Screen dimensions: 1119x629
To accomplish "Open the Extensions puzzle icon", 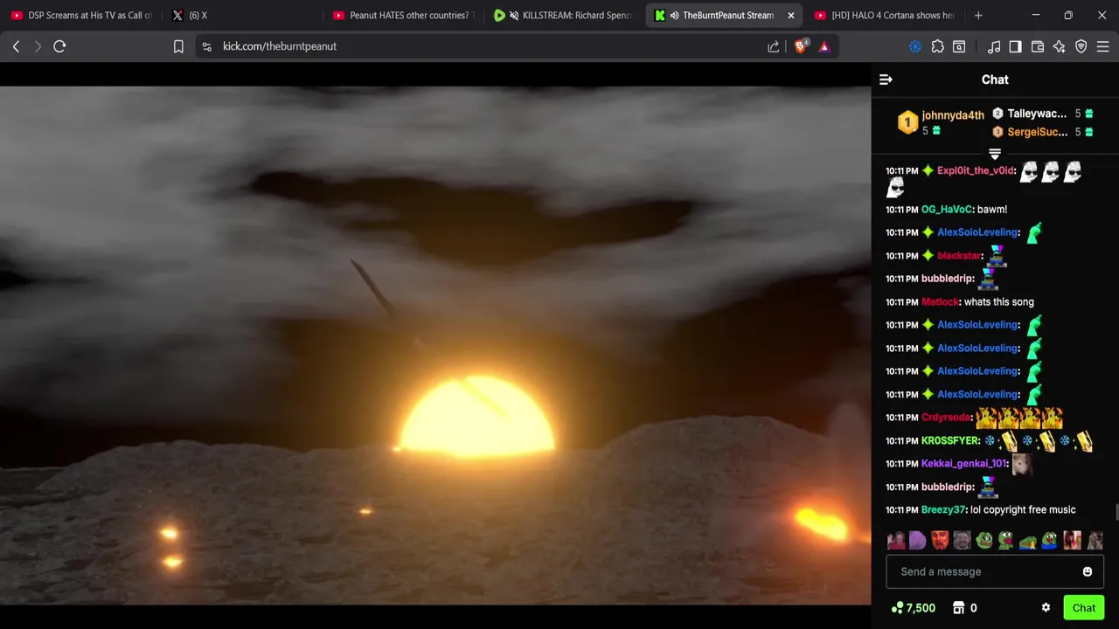I will pyautogui.click(x=938, y=46).
